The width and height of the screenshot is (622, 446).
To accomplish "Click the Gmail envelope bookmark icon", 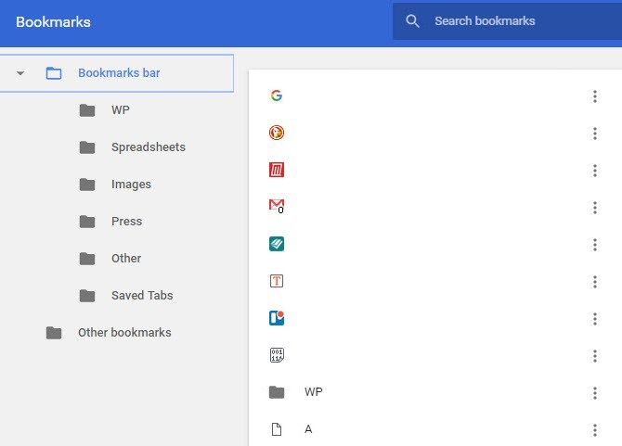I will (276, 207).
